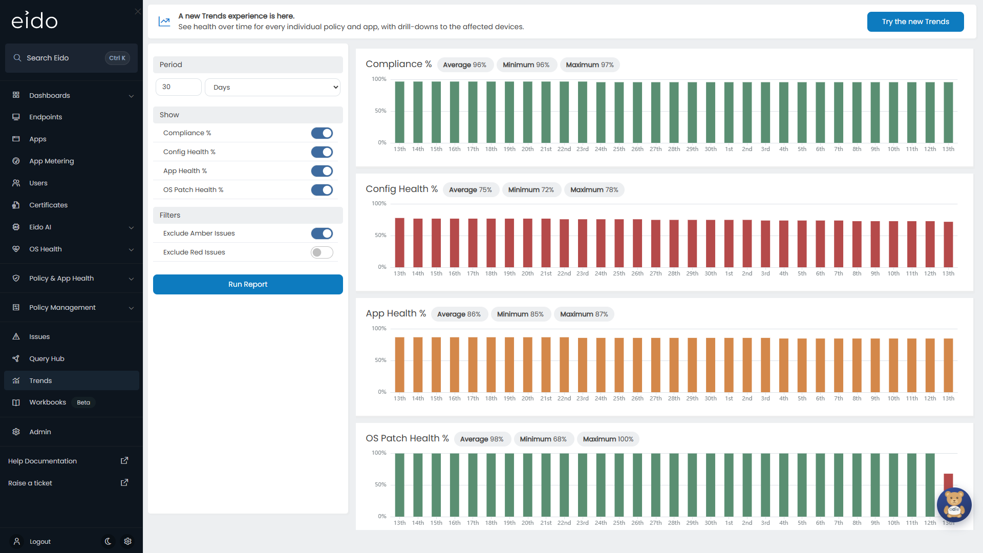Enable Exclude Red Issues filter

click(x=322, y=252)
